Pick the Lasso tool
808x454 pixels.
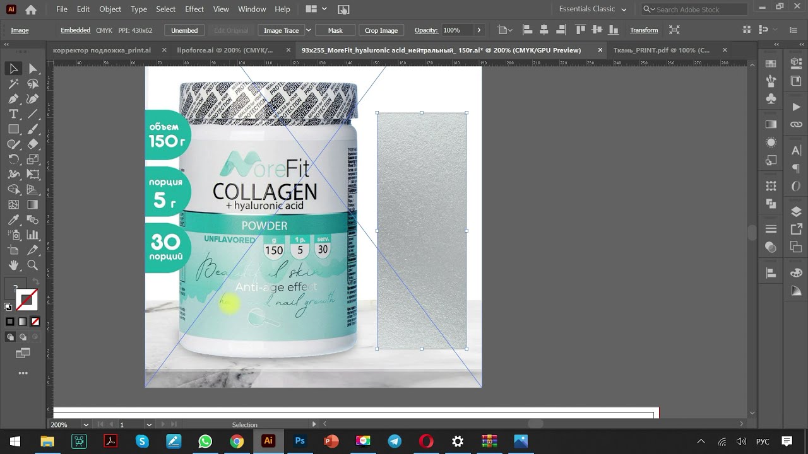pyautogui.click(x=33, y=83)
